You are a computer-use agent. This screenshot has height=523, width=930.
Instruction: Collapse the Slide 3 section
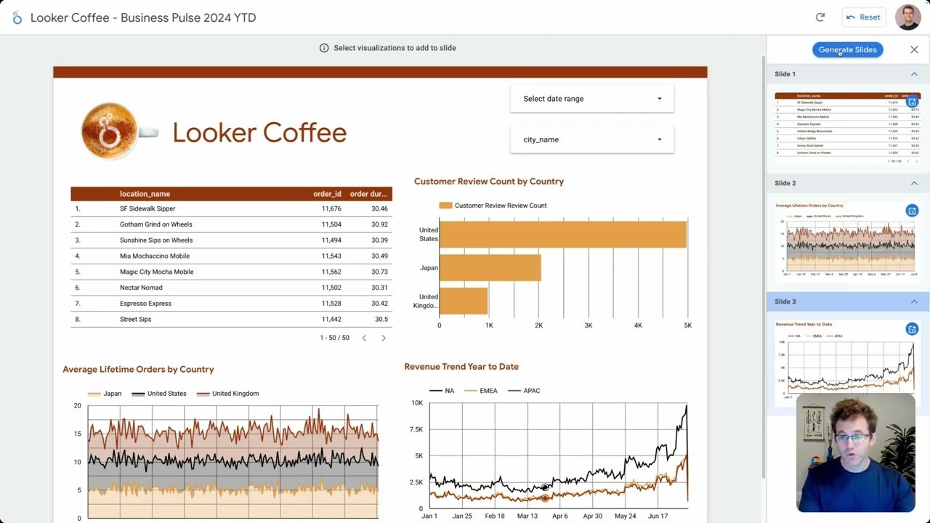click(914, 301)
